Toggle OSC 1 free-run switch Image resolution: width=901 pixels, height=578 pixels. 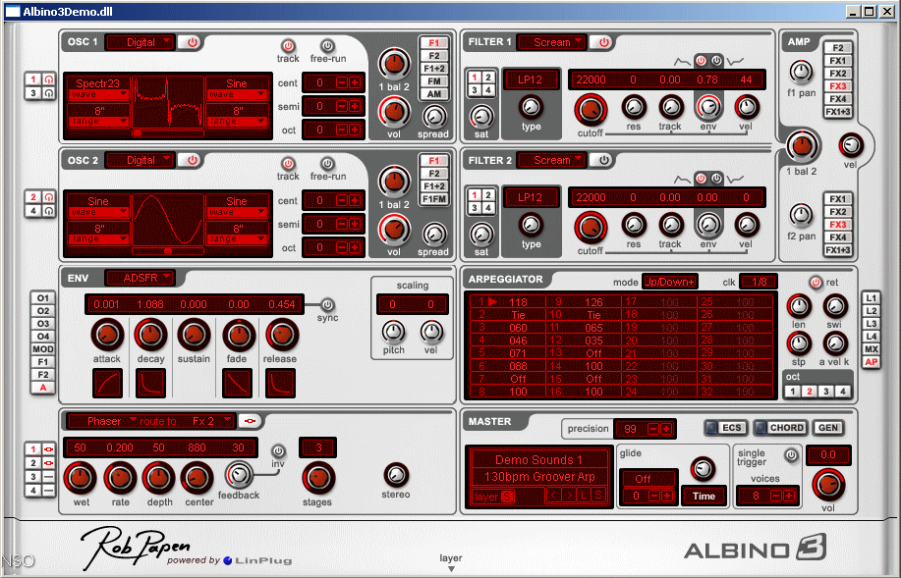pyautogui.click(x=327, y=46)
